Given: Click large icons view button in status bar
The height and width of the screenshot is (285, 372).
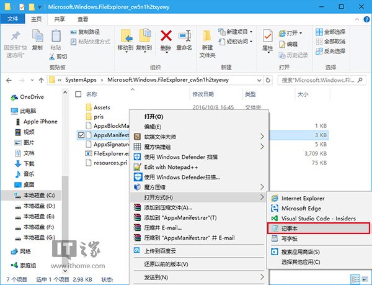Looking at the screenshot, I should [366, 279].
